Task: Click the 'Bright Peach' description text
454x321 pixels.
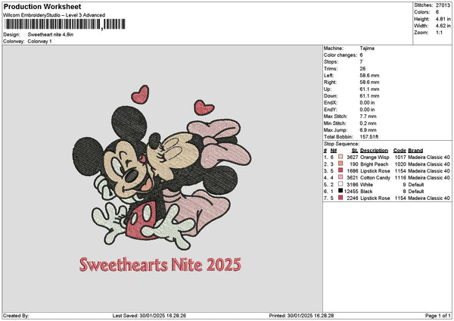Action: coord(375,164)
